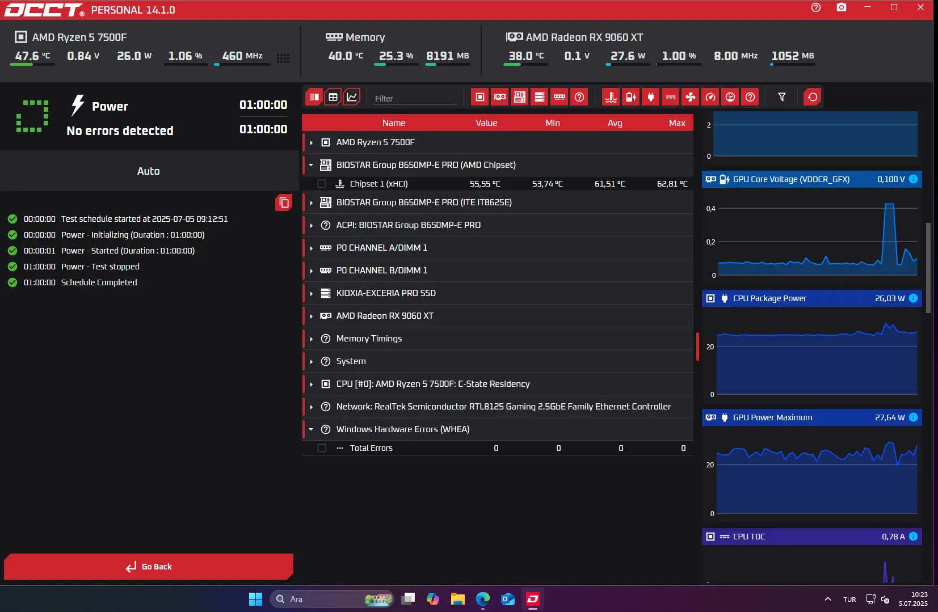Open the advanced funnel filter
The height and width of the screenshot is (612, 938).
pyautogui.click(x=782, y=97)
